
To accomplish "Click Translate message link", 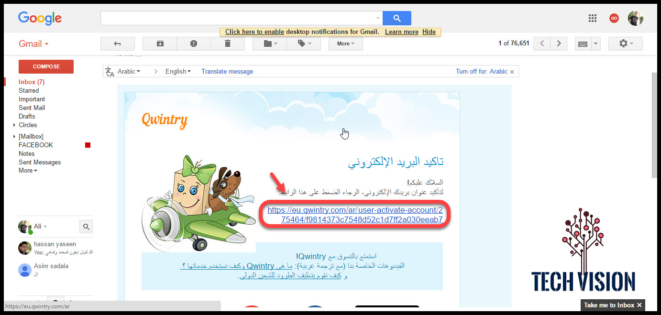I will (227, 72).
